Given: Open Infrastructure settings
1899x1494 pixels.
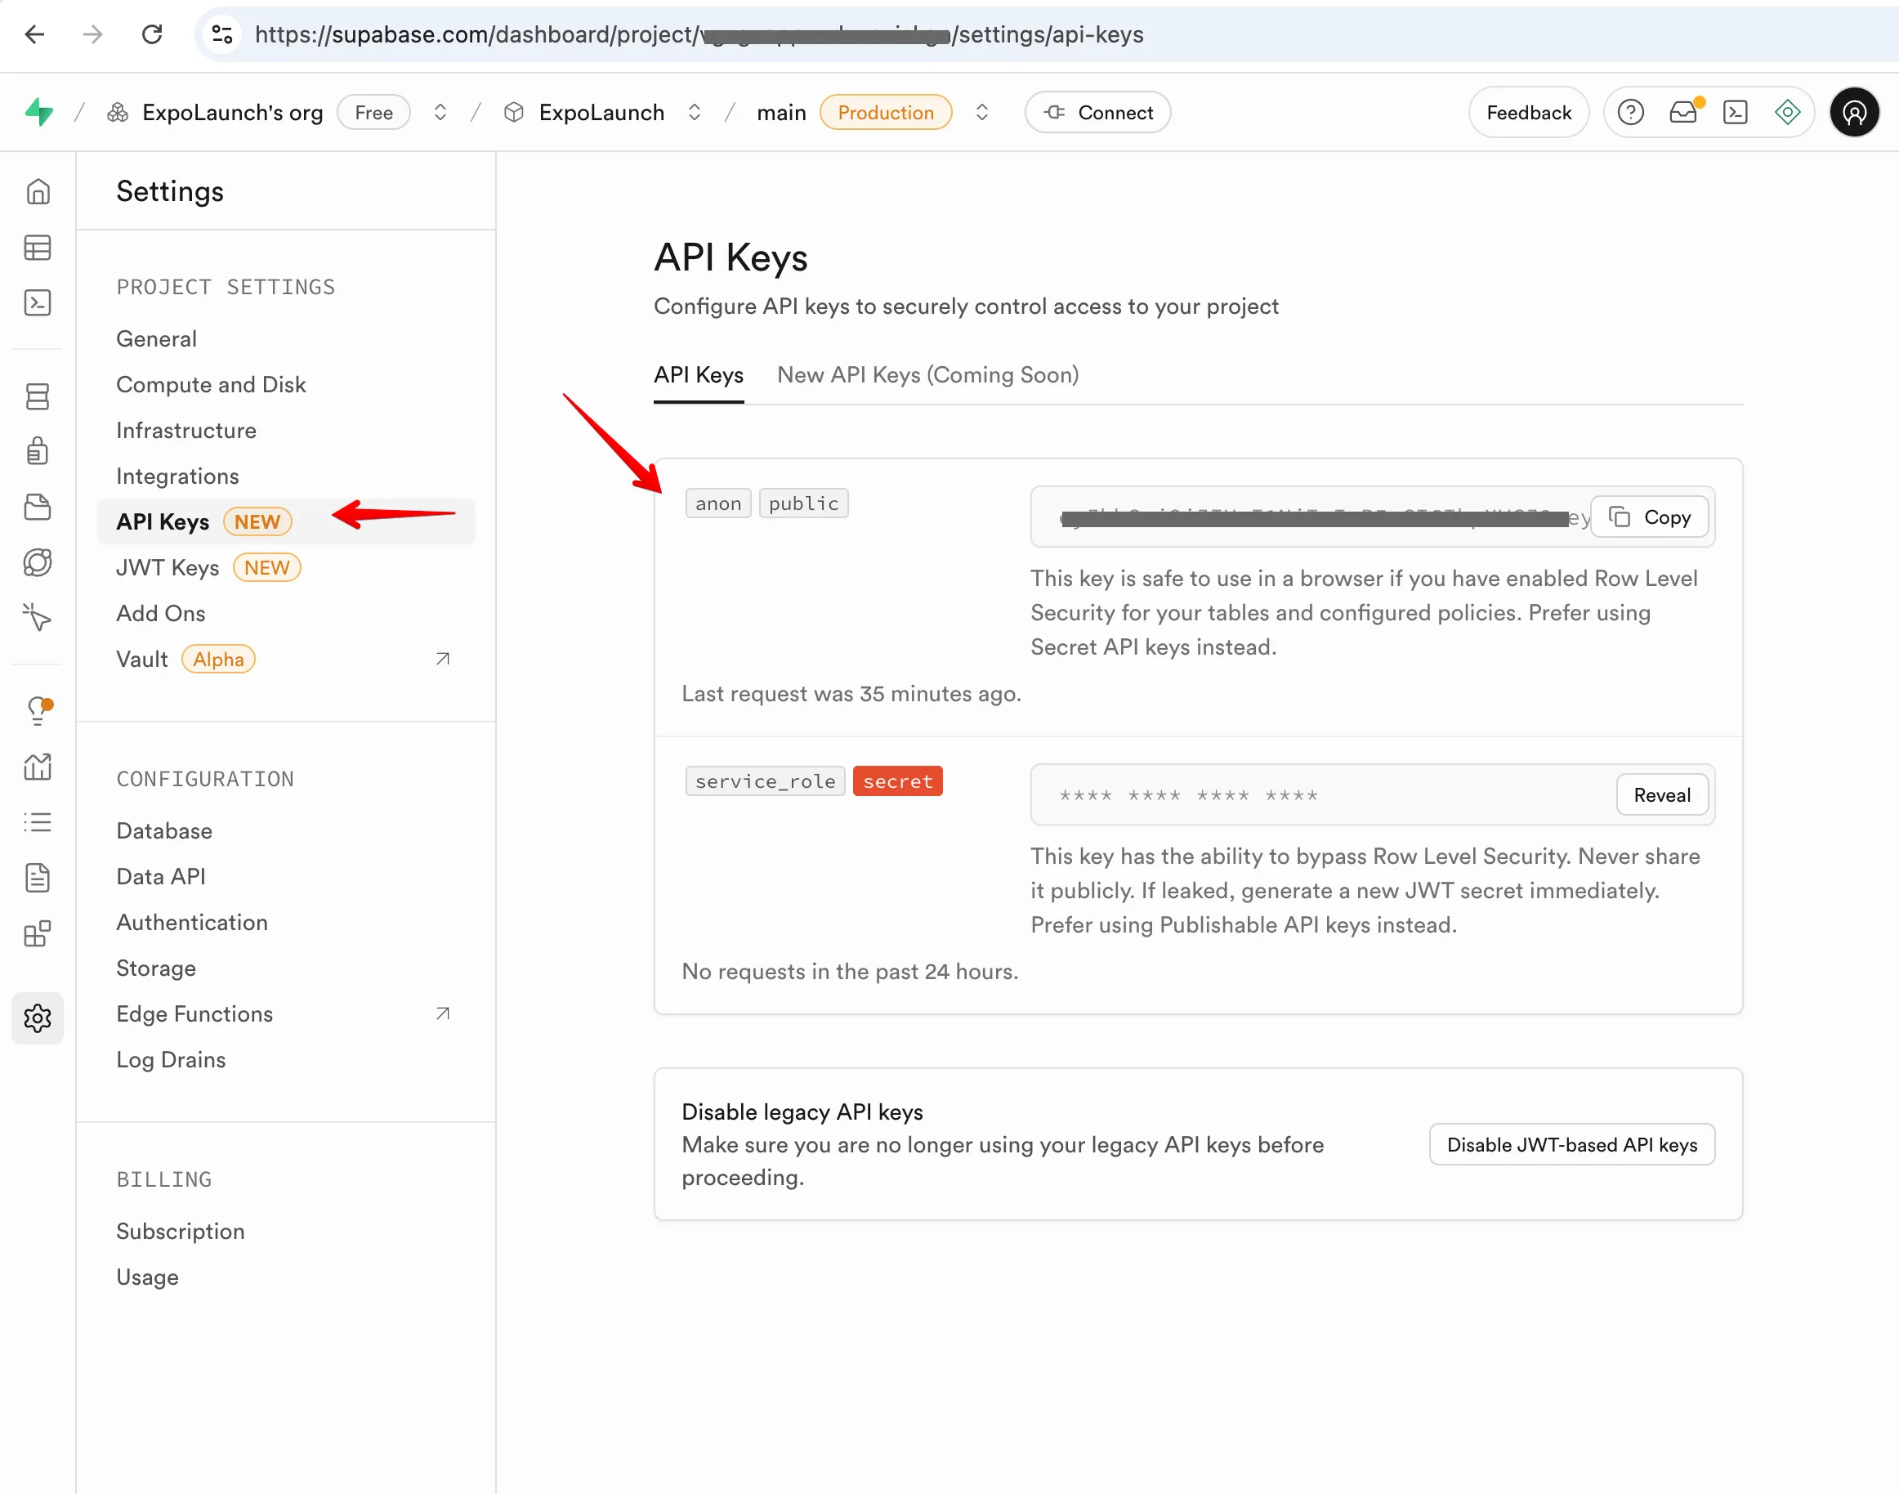Looking at the screenshot, I should coord(186,431).
